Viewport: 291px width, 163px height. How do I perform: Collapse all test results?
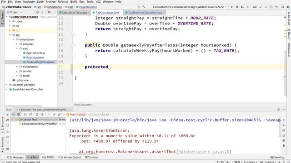coord(42,115)
